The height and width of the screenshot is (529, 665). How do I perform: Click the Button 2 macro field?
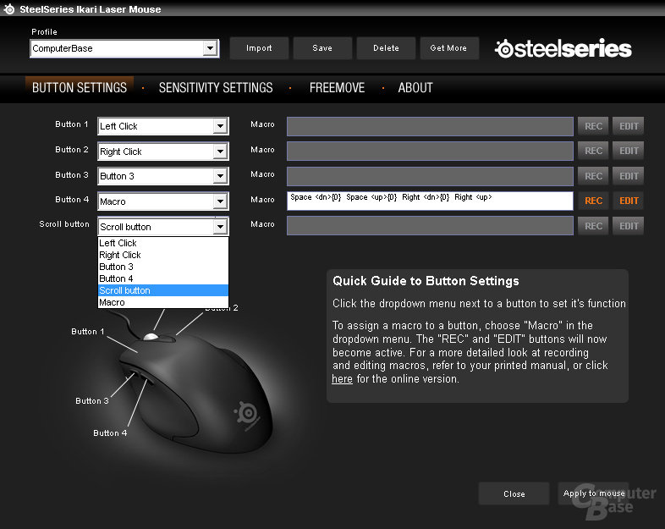point(430,151)
